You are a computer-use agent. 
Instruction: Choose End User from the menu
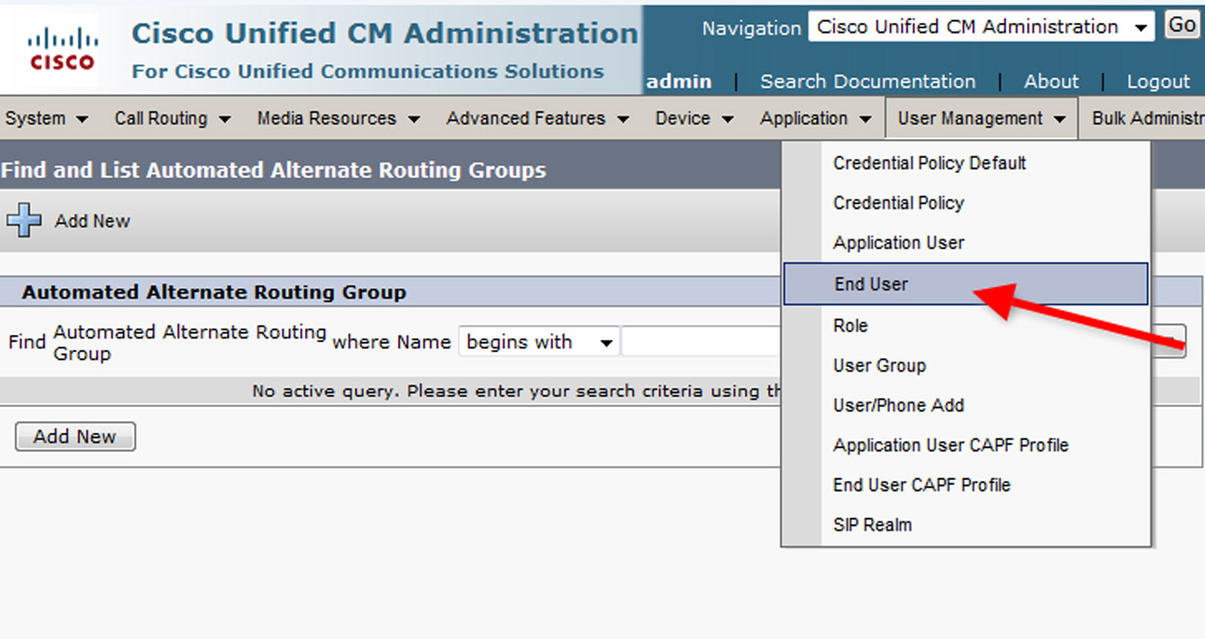click(965, 284)
